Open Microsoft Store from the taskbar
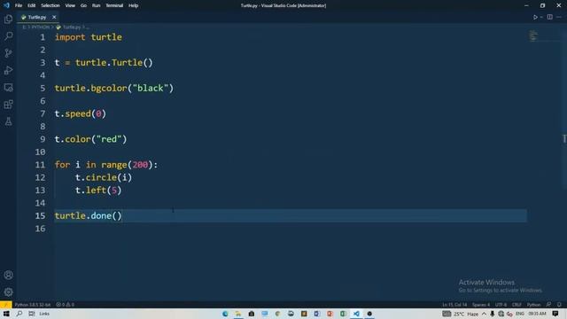This screenshot has height=319, width=567. (252, 314)
